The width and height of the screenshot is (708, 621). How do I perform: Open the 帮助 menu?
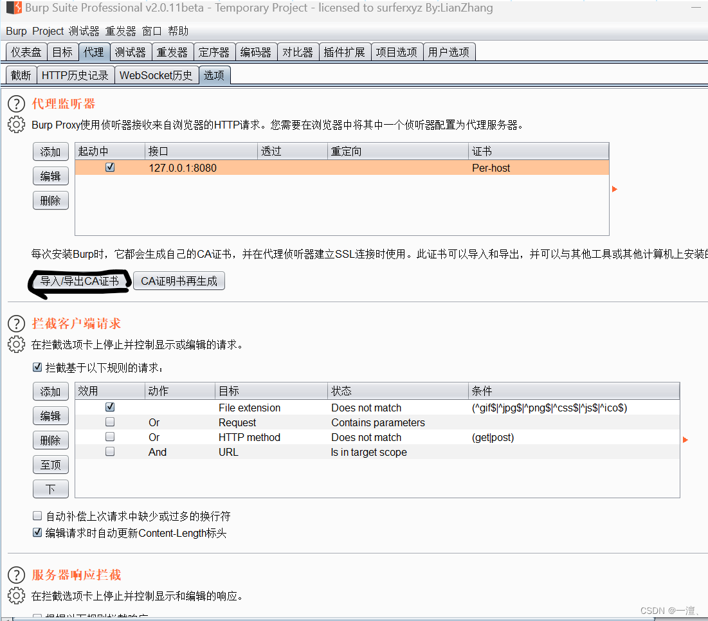pyautogui.click(x=178, y=31)
